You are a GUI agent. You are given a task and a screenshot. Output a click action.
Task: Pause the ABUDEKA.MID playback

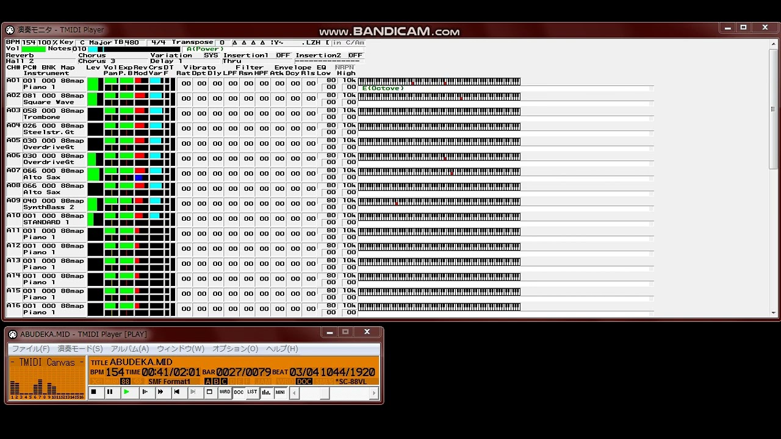(x=110, y=392)
